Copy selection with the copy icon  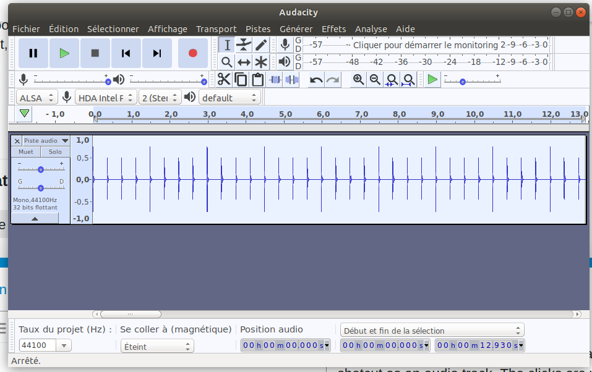tap(241, 80)
